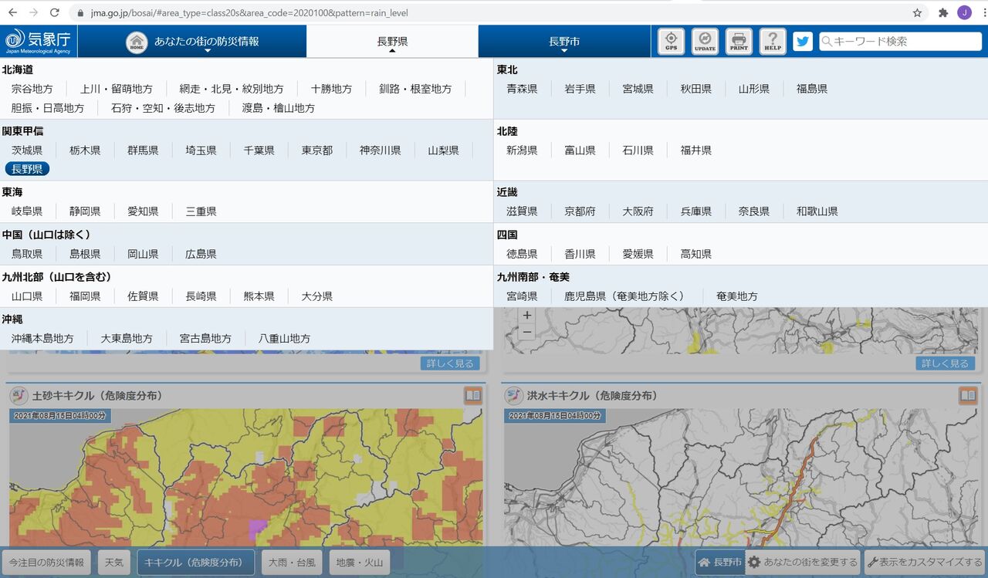The width and height of the screenshot is (988, 578).
Task: Select 青森県 under 東北
Action: coord(522,89)
